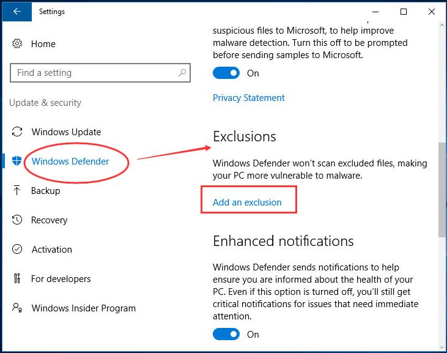Click the Backup upload arrow icon
447x353 pixels.
18,191
